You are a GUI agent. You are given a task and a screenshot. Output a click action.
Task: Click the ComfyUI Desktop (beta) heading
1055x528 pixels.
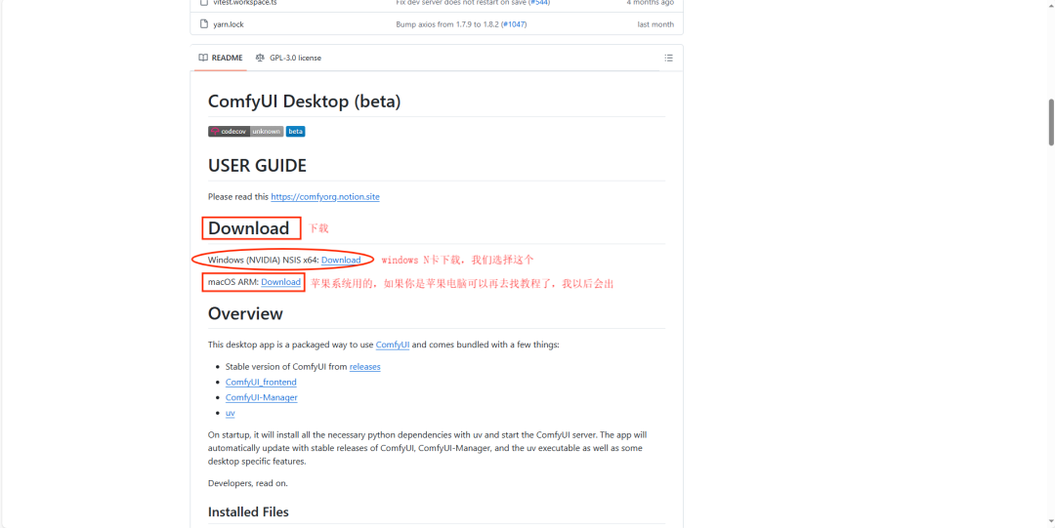point(304,102)
